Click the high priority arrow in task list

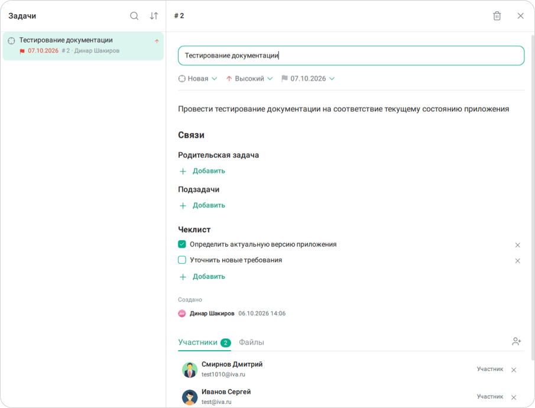(x=157, y=41)
